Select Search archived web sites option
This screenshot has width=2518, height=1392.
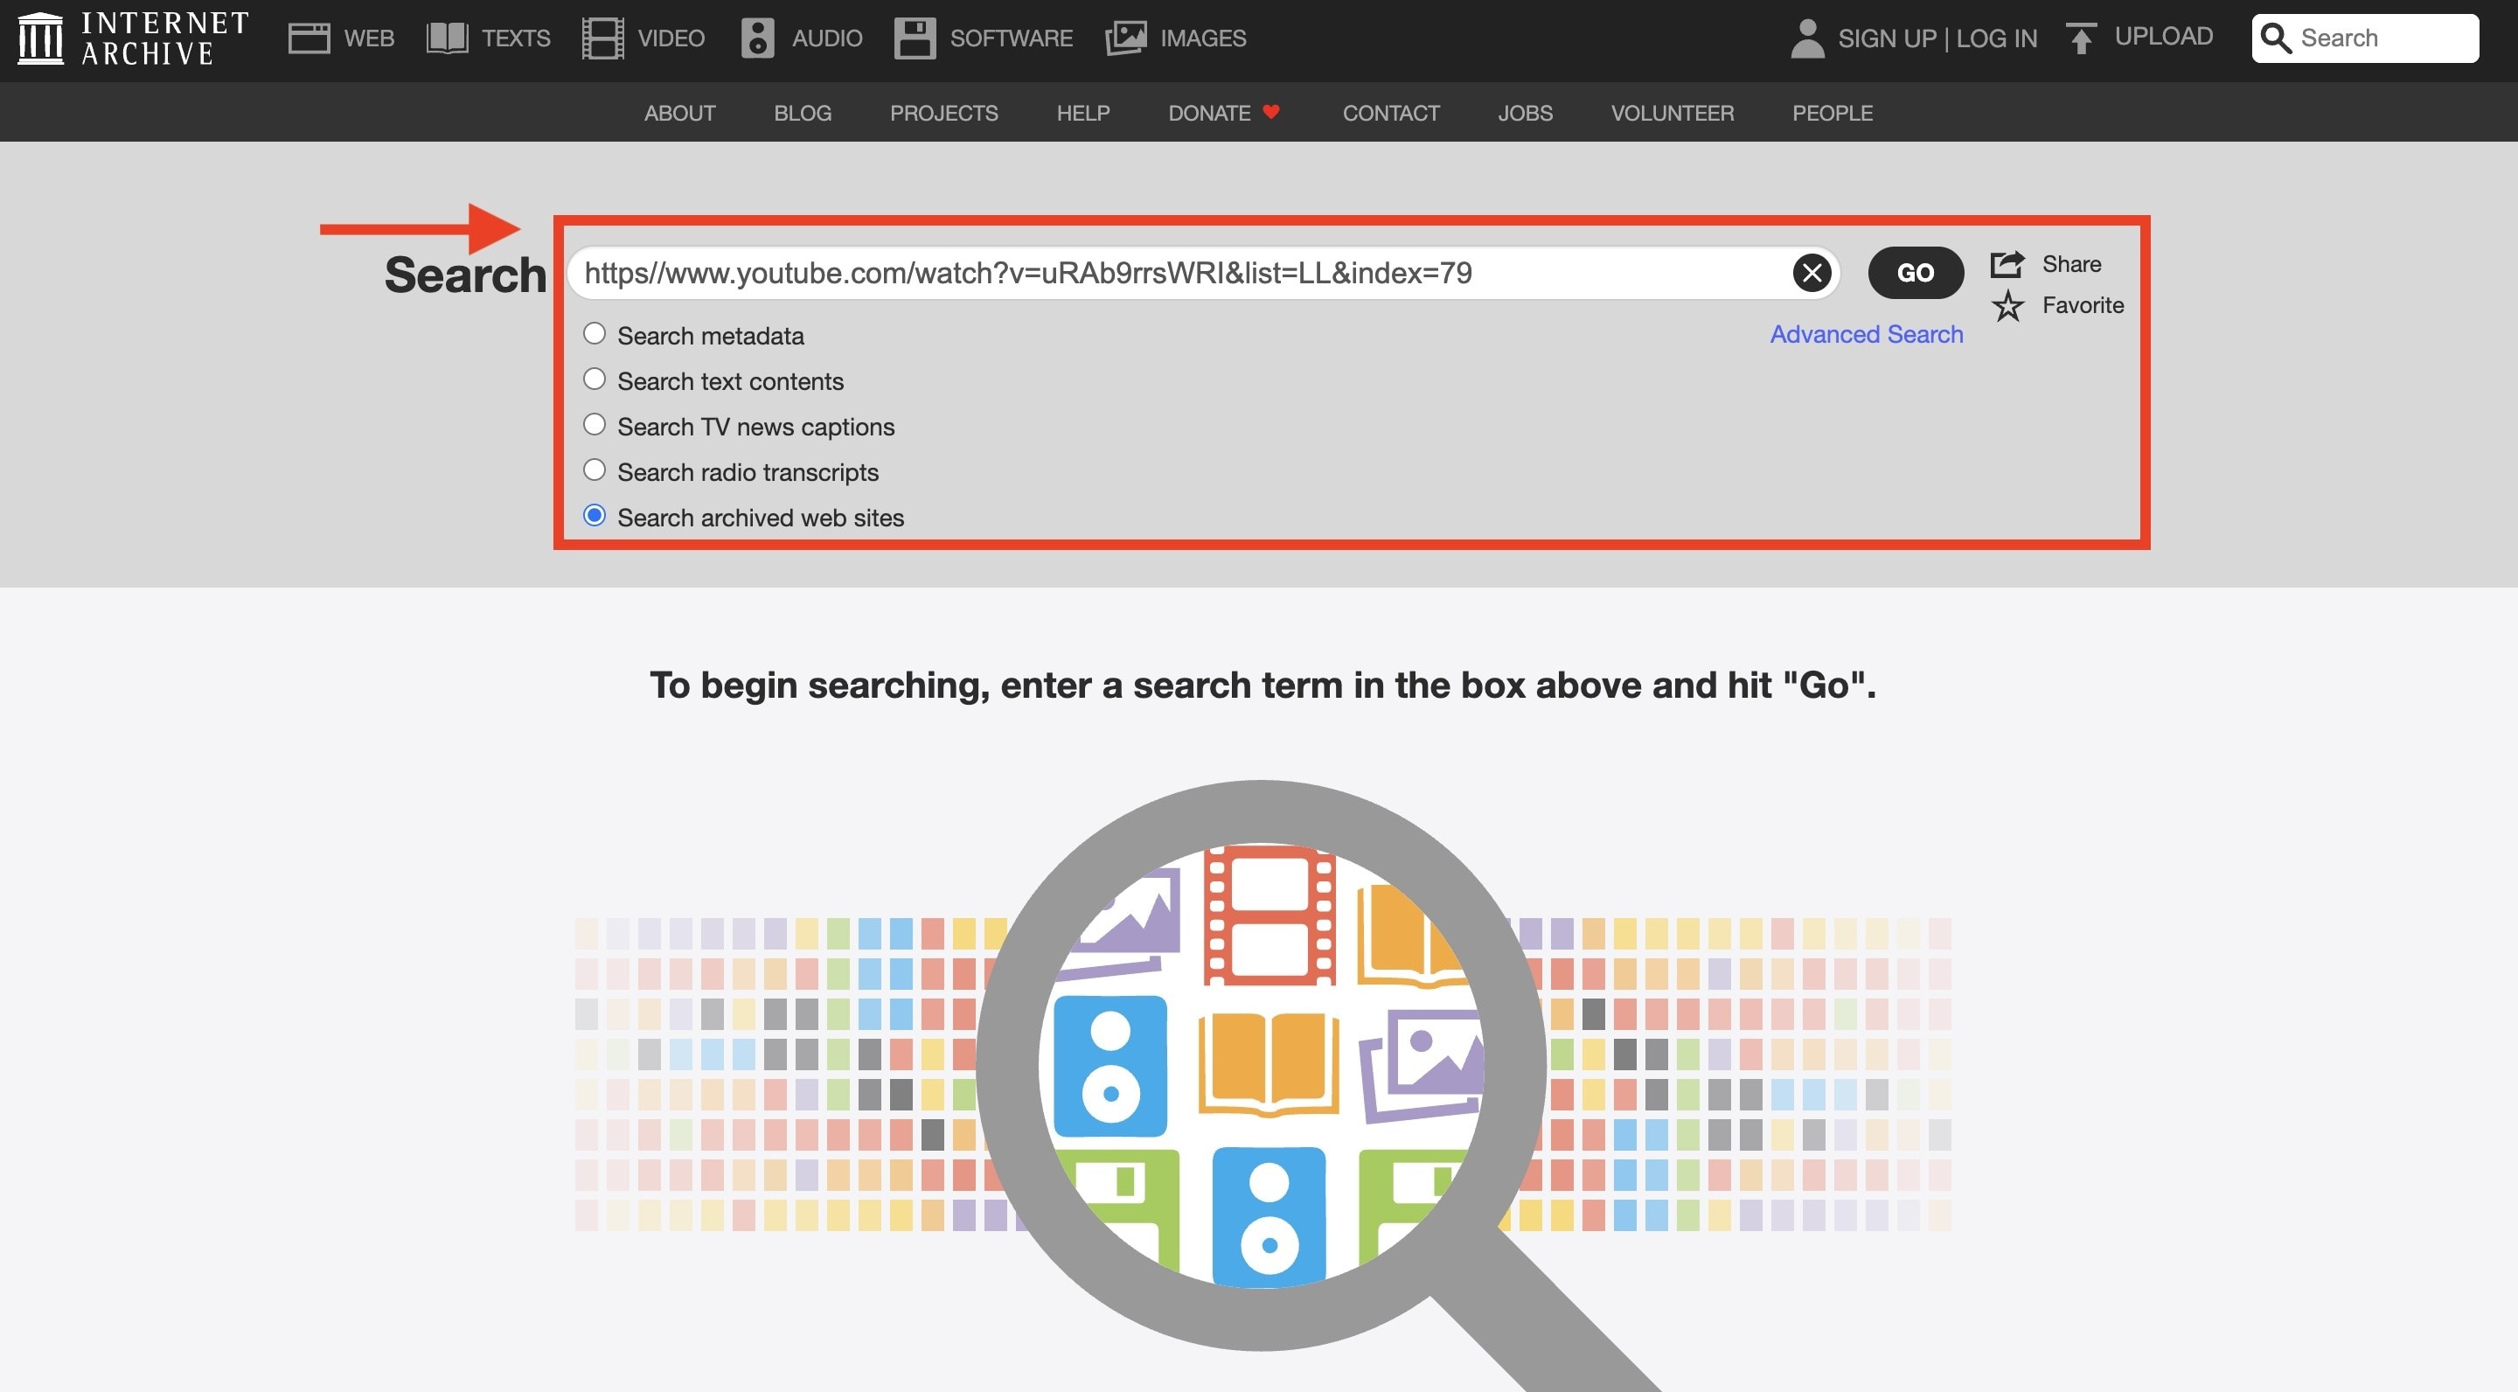point(595,515)
